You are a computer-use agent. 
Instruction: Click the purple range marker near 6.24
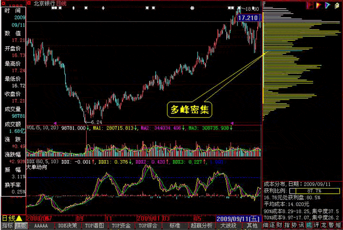point(55,123)
